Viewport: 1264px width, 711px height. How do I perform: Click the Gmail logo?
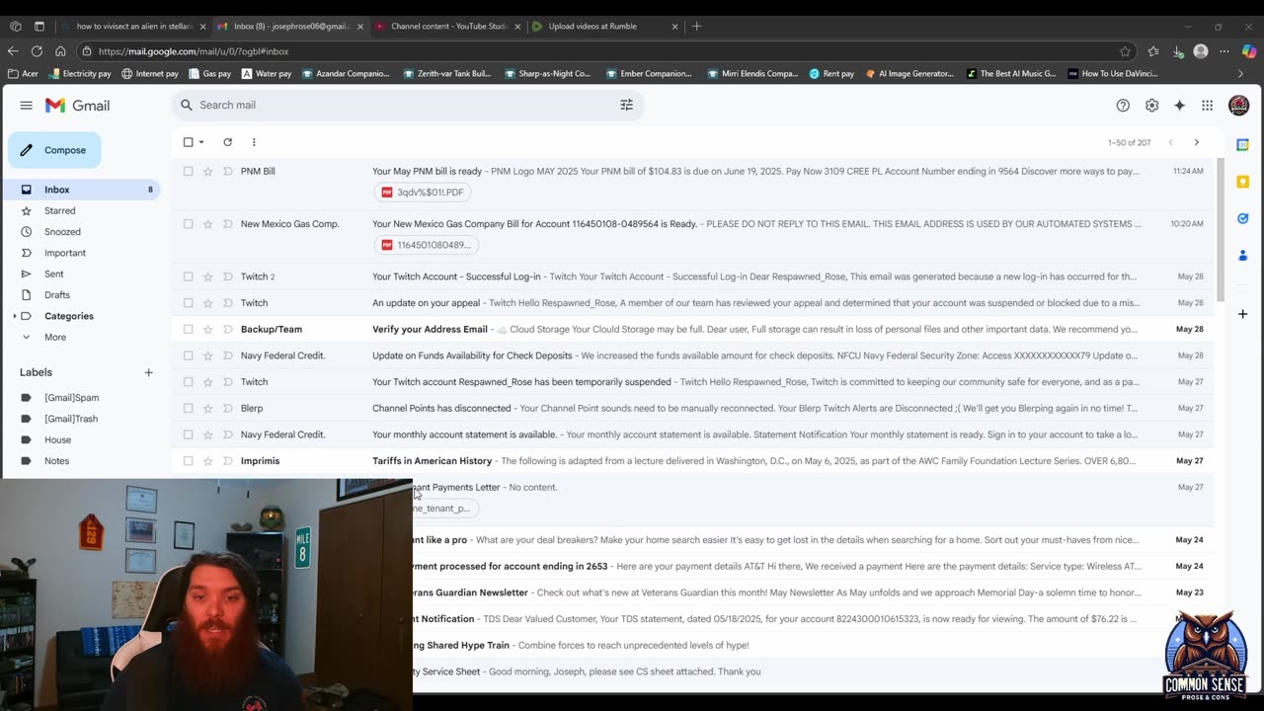78,106
